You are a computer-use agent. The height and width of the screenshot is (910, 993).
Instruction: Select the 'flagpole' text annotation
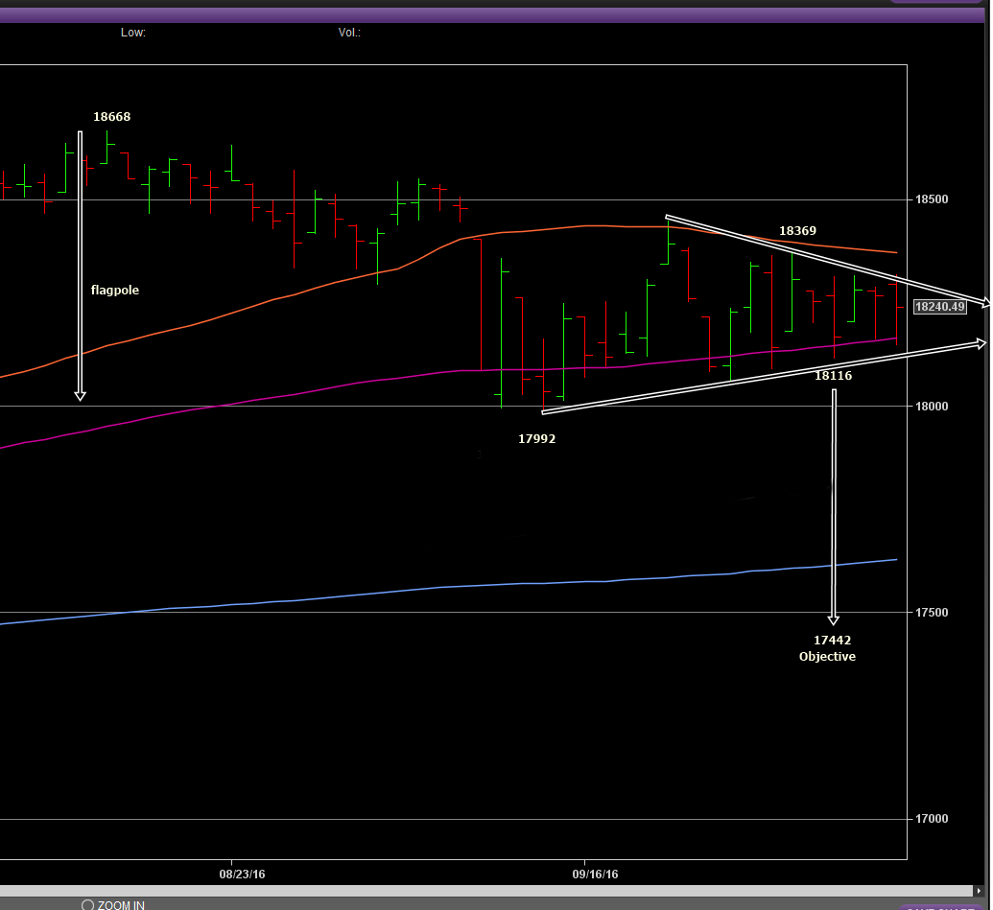[115, 290]
